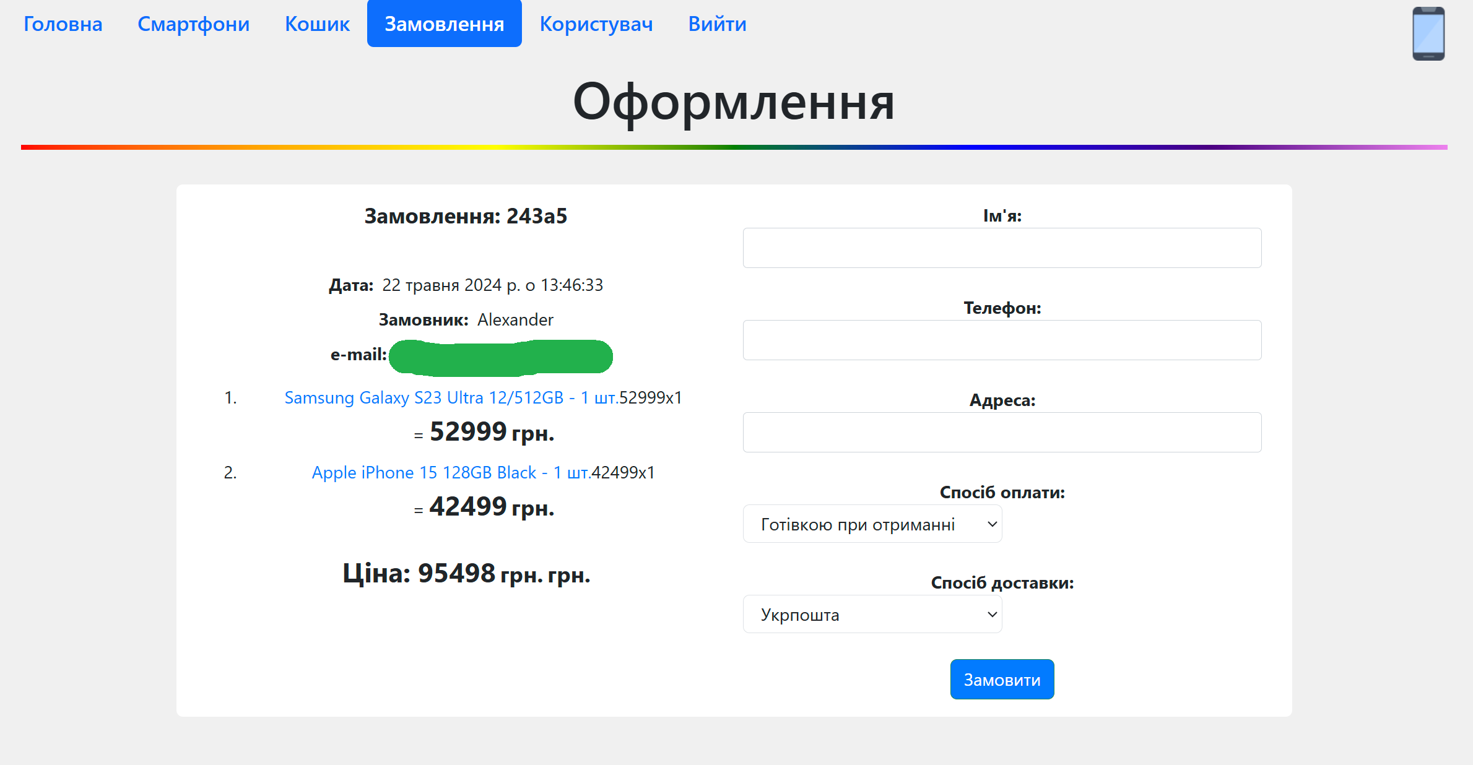Click the Замовлення: 243a5 heading
The height and width of the screenshot is (765, 1473).
tap(466, 216)
